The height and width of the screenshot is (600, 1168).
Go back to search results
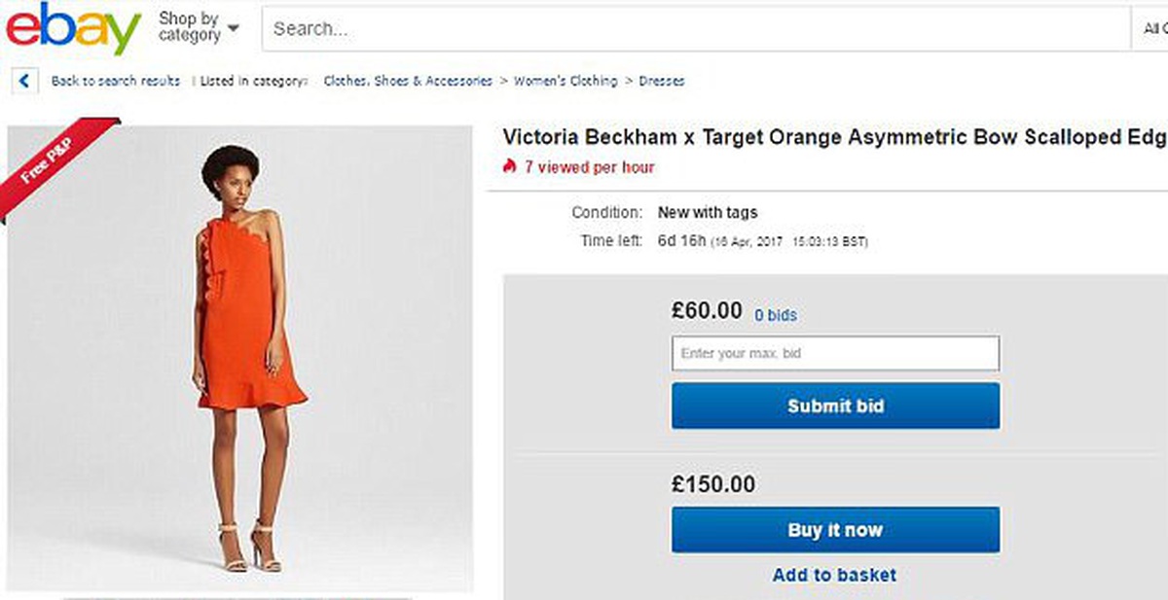pyautogui.click(x=116, y=81)
